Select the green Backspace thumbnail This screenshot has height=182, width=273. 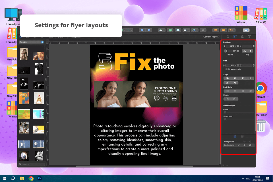click(x=24, y=114)
